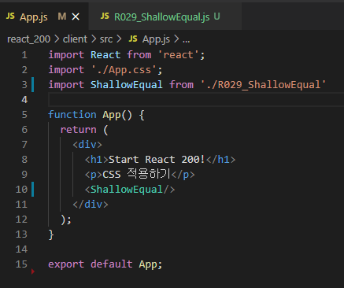This screenshot has width=344, height=288.
Task: Click 'Start React 200!' heading text
Action: click(157, 160)
